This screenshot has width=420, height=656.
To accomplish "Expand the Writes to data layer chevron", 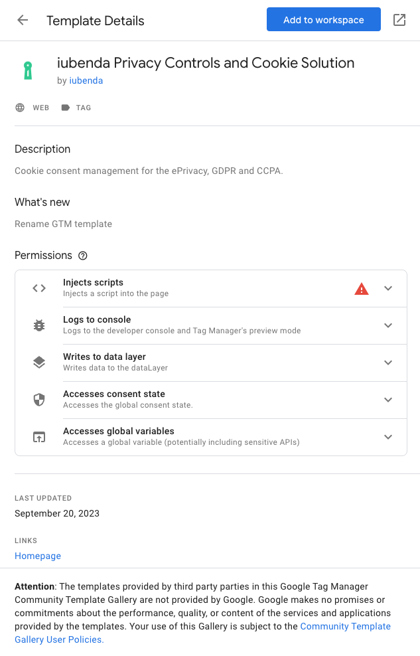I will (388, 363).
